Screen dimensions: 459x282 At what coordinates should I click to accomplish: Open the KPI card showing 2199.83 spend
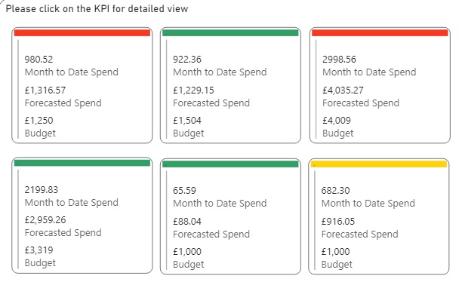tap(82, 216)
